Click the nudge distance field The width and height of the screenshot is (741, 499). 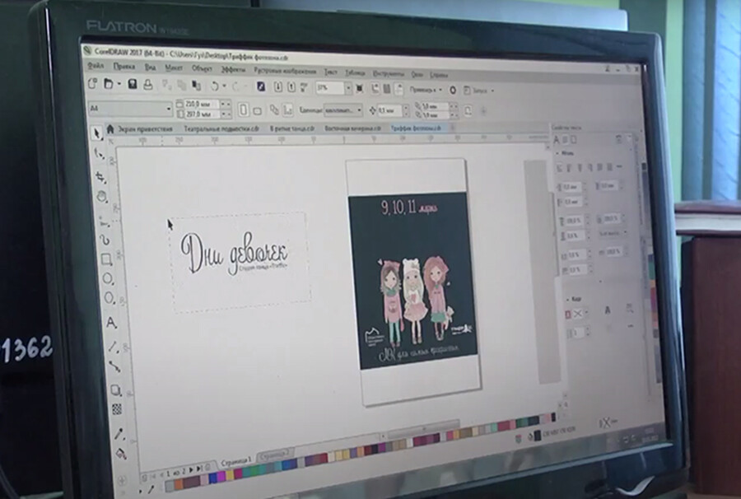click(390, 110)
